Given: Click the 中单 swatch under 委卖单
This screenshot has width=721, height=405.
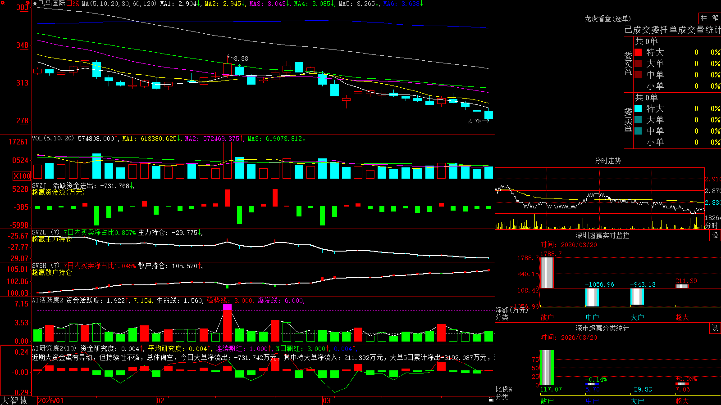Looking at the screenshot, I should [638, 130].
